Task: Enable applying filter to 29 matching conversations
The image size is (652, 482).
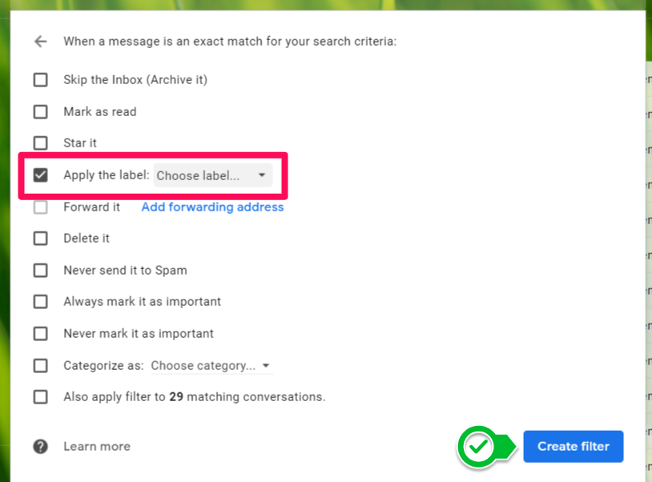Action: pyautogui.click(x=41, y=397)
